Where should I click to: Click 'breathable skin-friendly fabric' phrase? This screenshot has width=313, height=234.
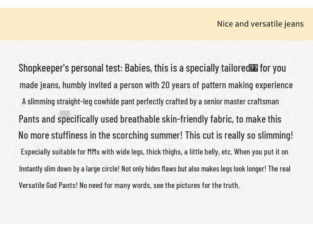[x=177, y=119]
